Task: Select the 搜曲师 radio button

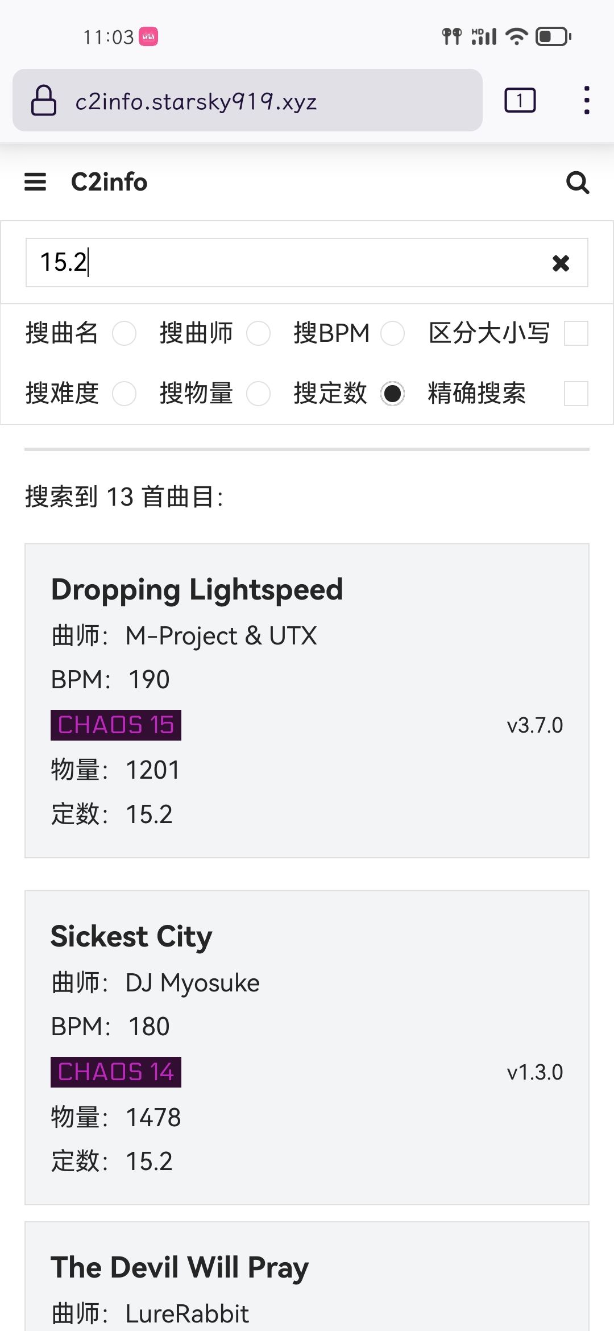Action: pyautogui.click(x=258, y=333)
